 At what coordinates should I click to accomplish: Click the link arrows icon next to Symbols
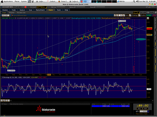point(148,12)
